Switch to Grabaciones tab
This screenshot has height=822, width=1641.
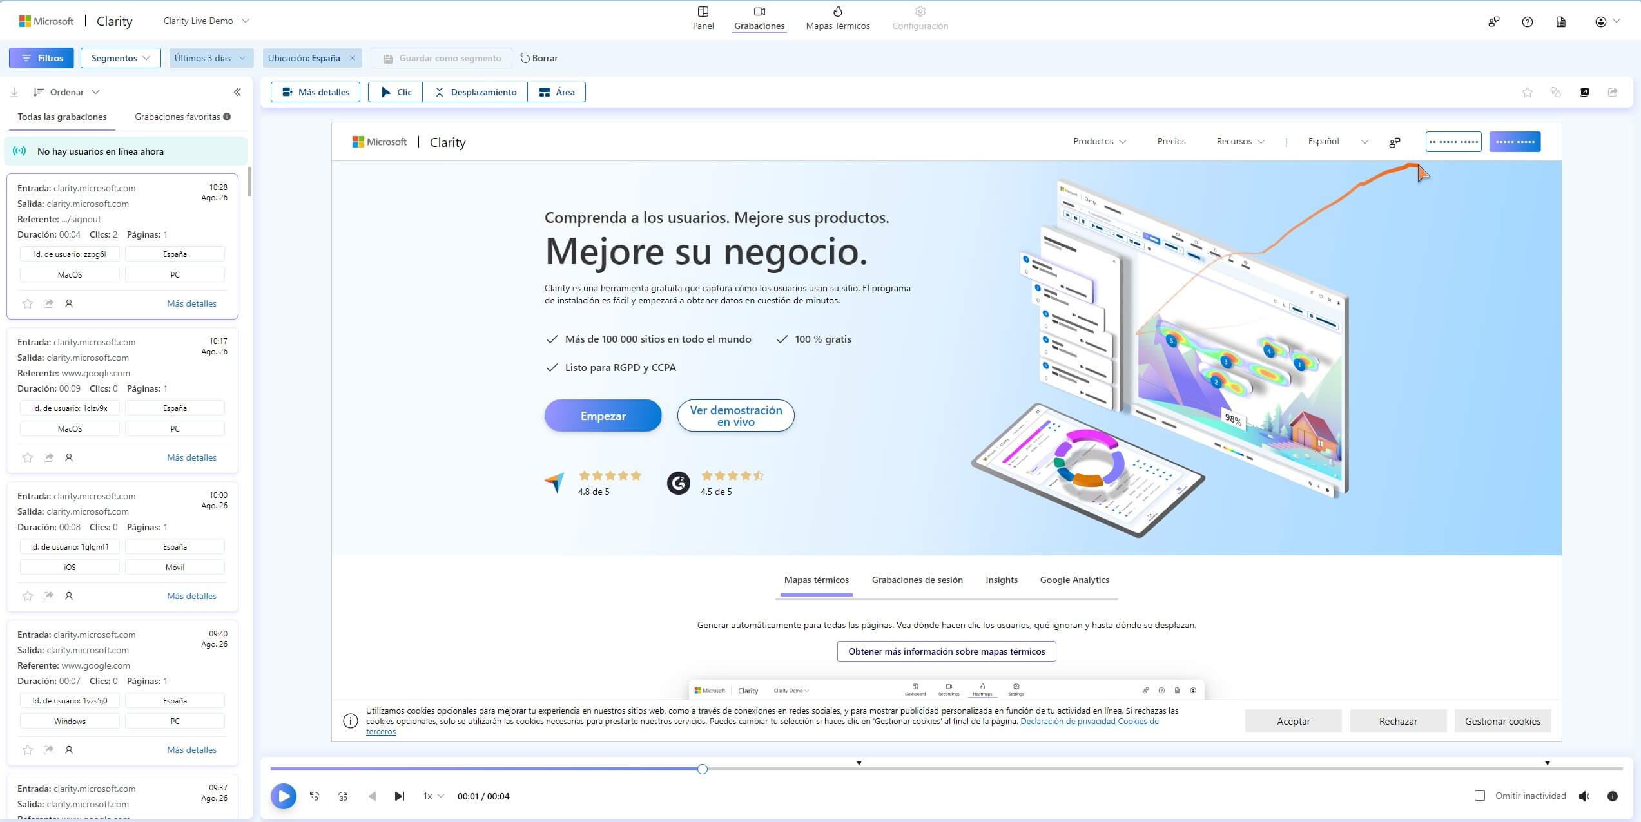759,18
